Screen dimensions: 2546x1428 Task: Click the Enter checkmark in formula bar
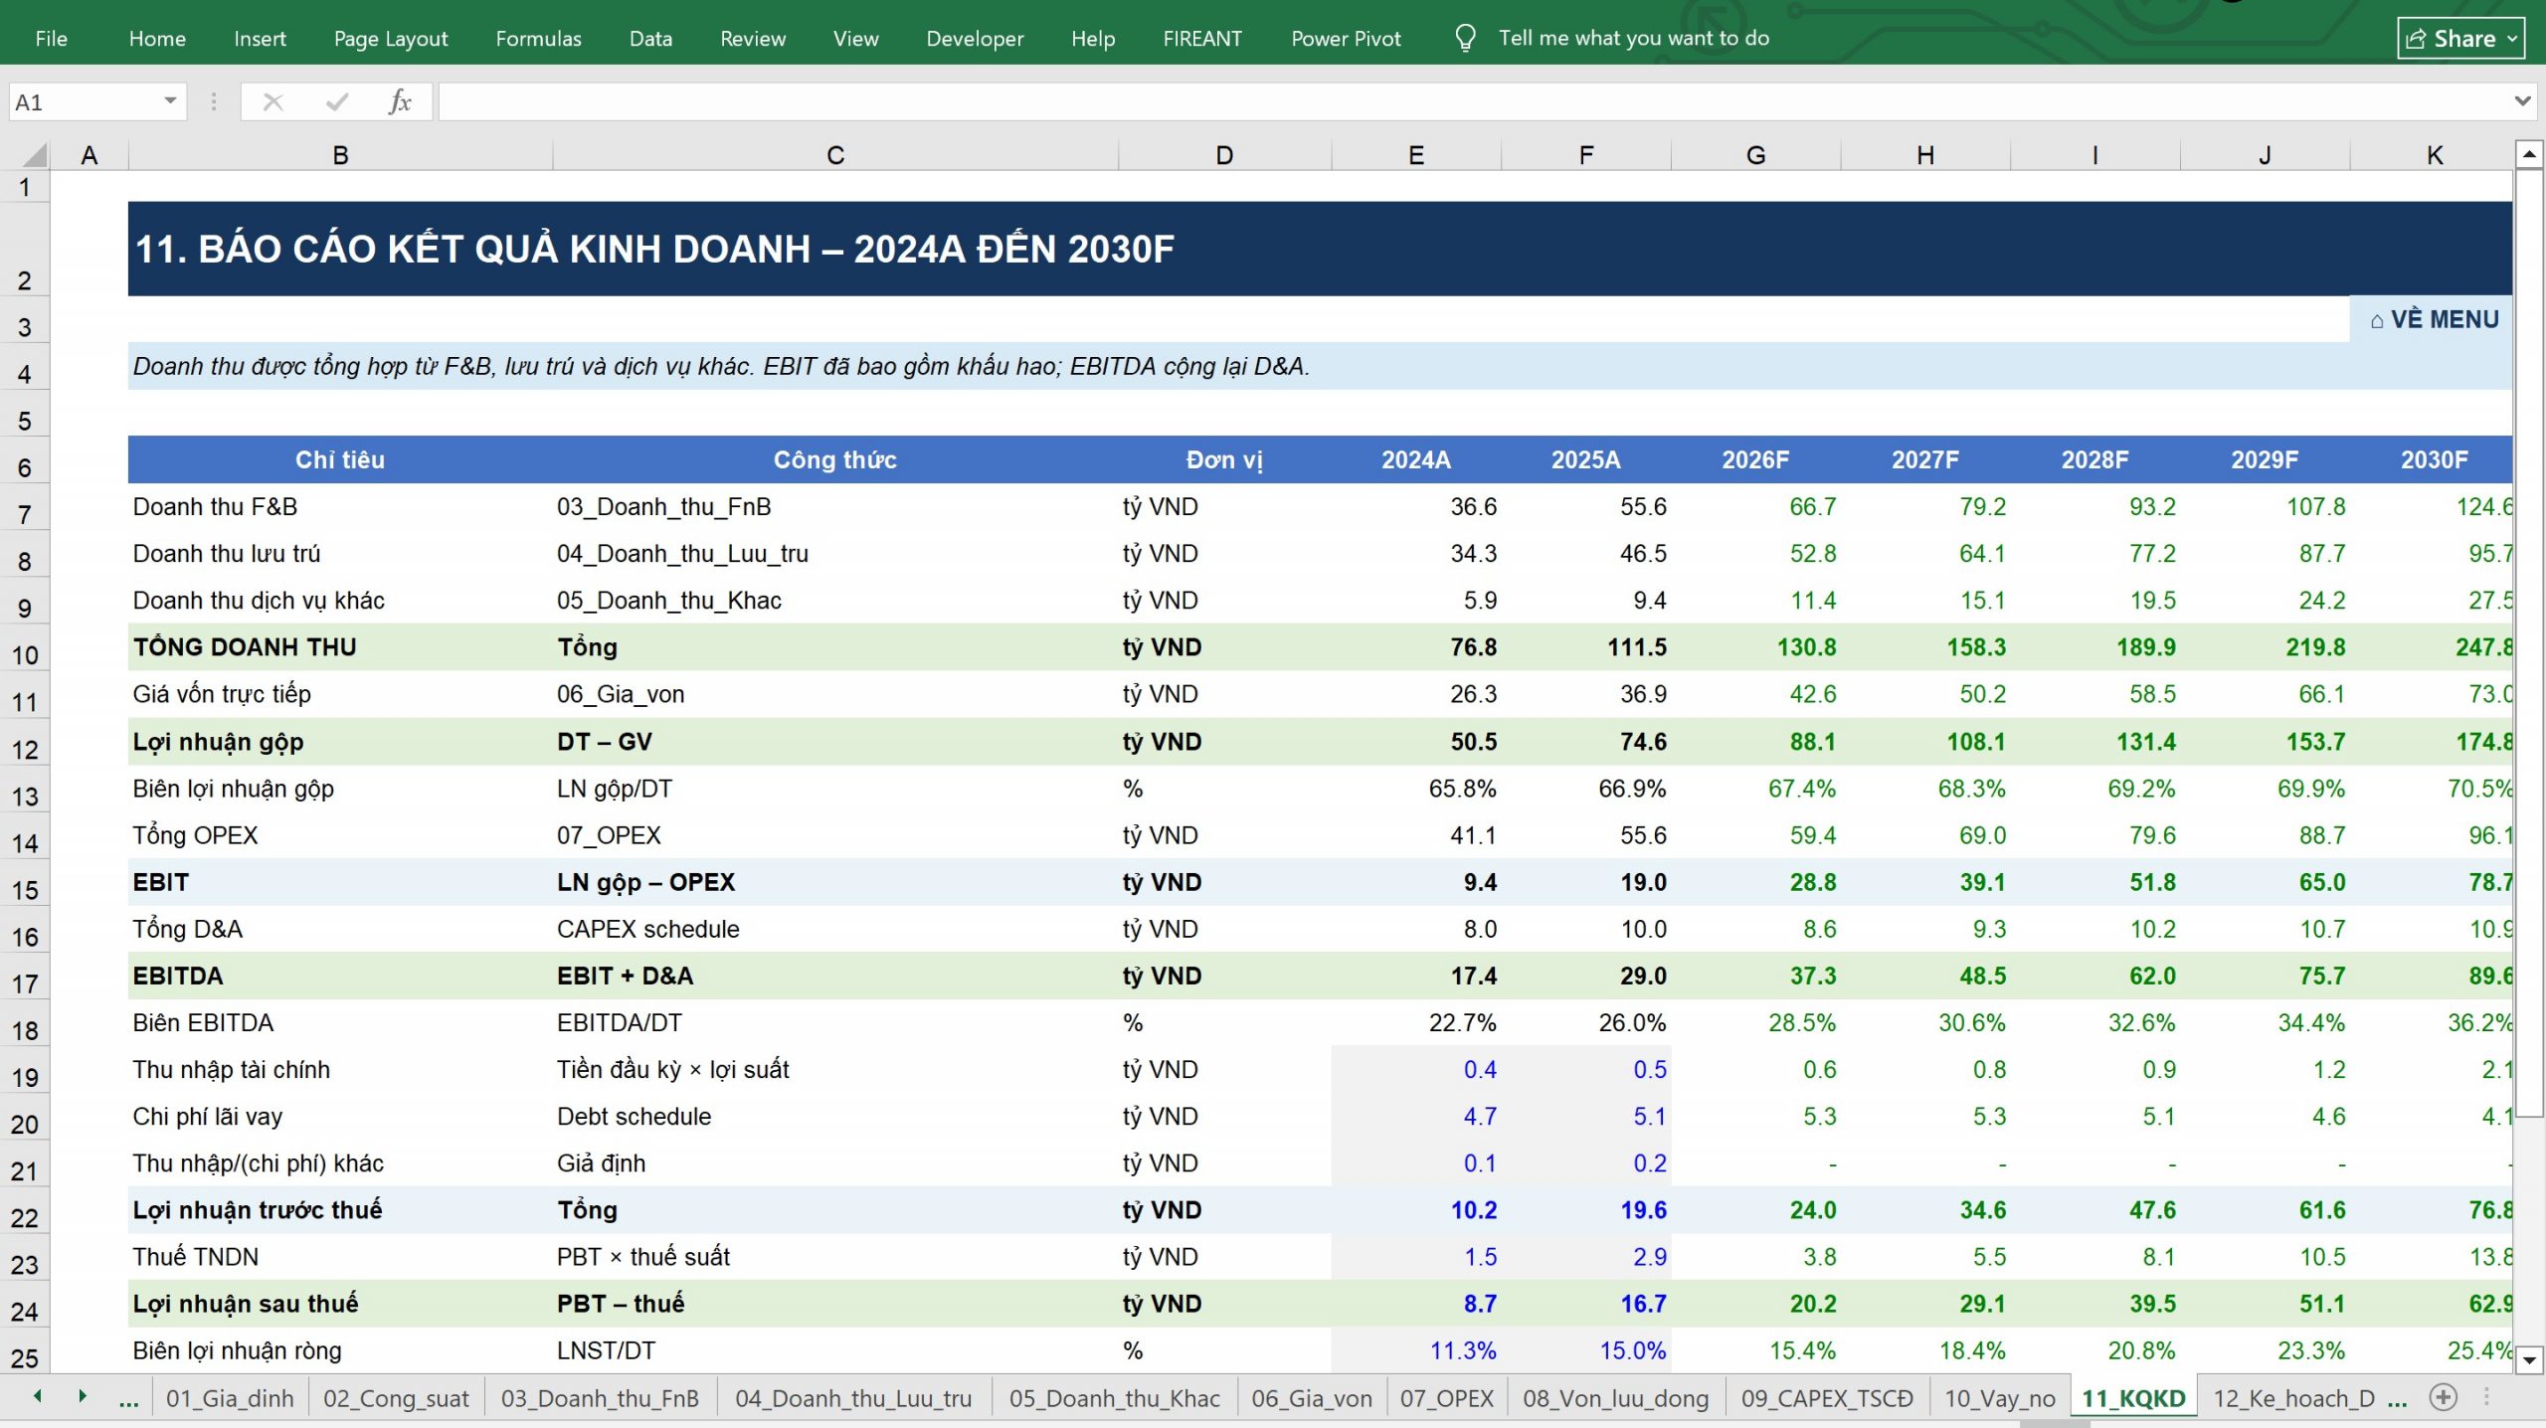click(336, 101)
